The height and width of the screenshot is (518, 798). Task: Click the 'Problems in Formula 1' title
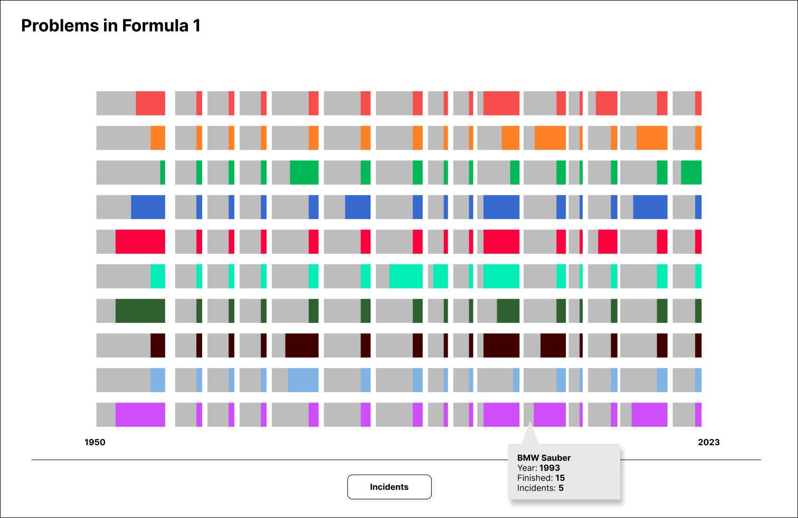point(111,26)
